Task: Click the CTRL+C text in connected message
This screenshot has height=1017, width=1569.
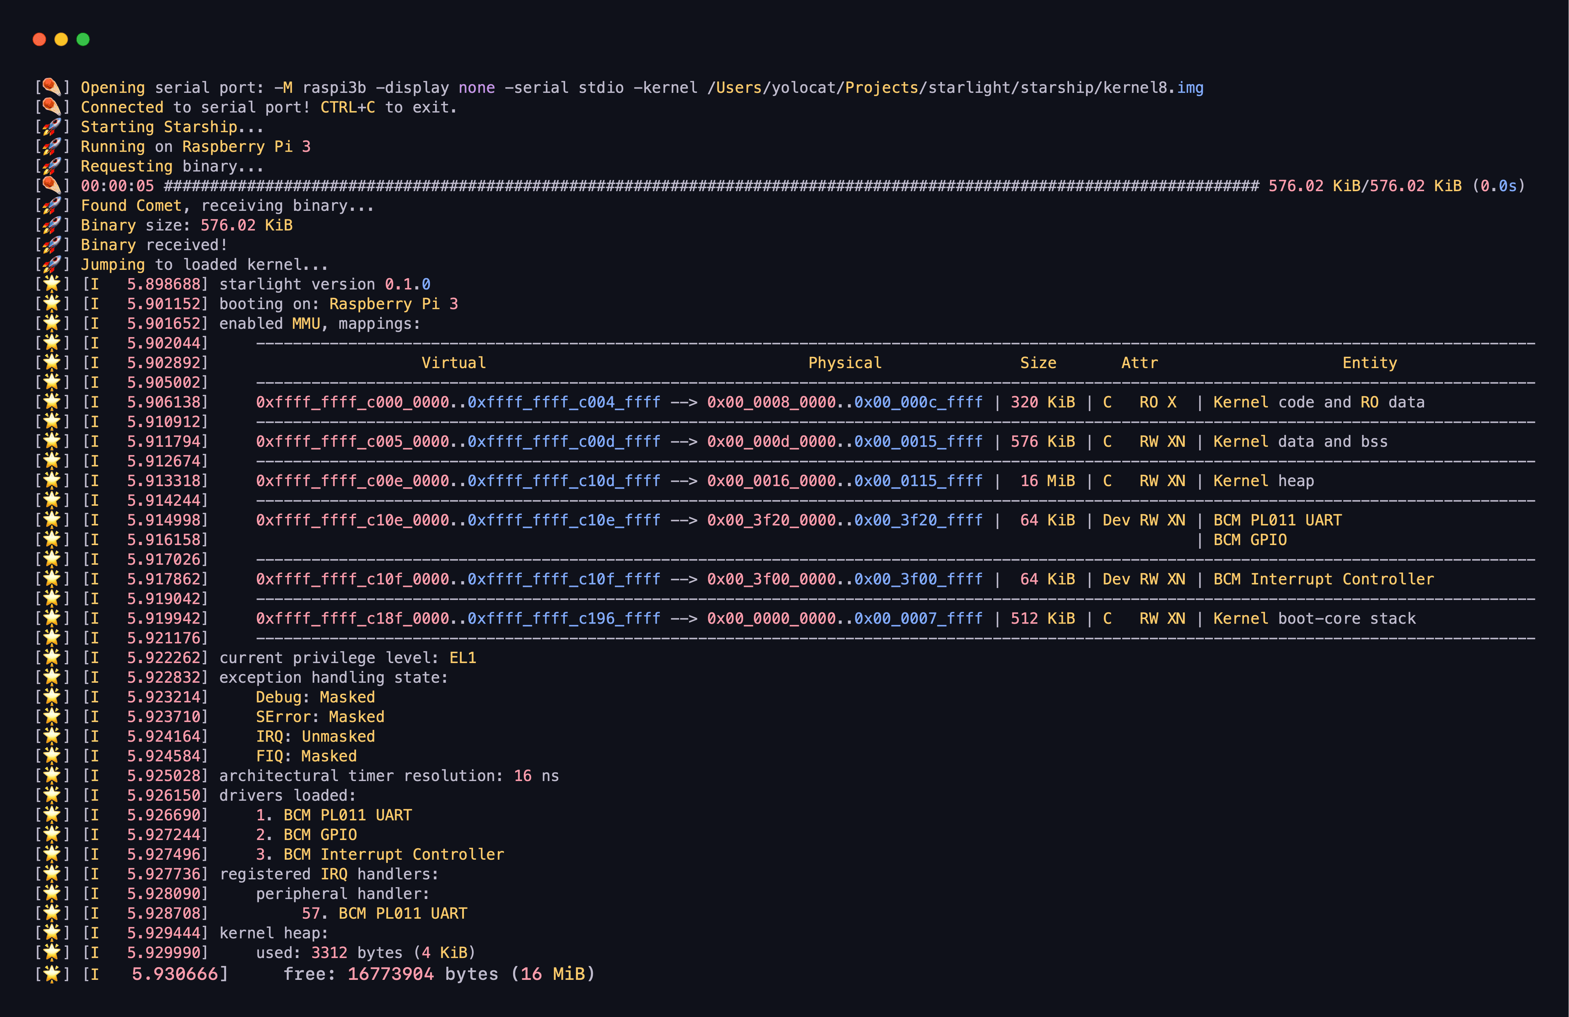Action: pos(347,107)
